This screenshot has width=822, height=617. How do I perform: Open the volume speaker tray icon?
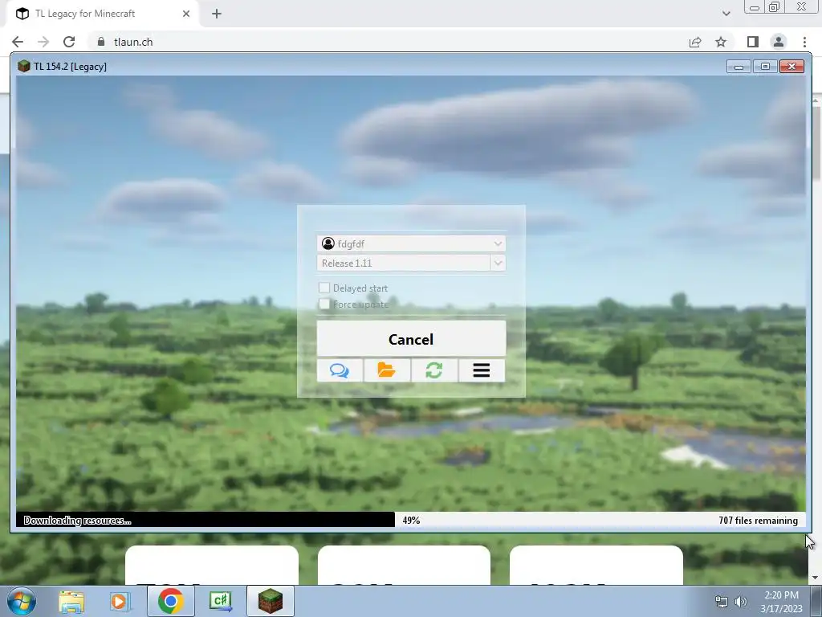(x=741, y=602)
